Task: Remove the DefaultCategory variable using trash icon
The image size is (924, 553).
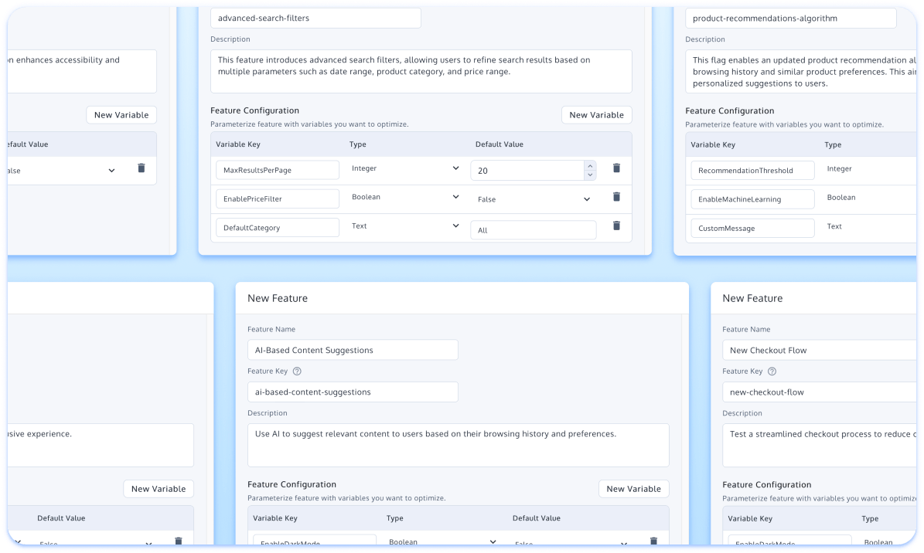Action: click(x=616, y=226)
